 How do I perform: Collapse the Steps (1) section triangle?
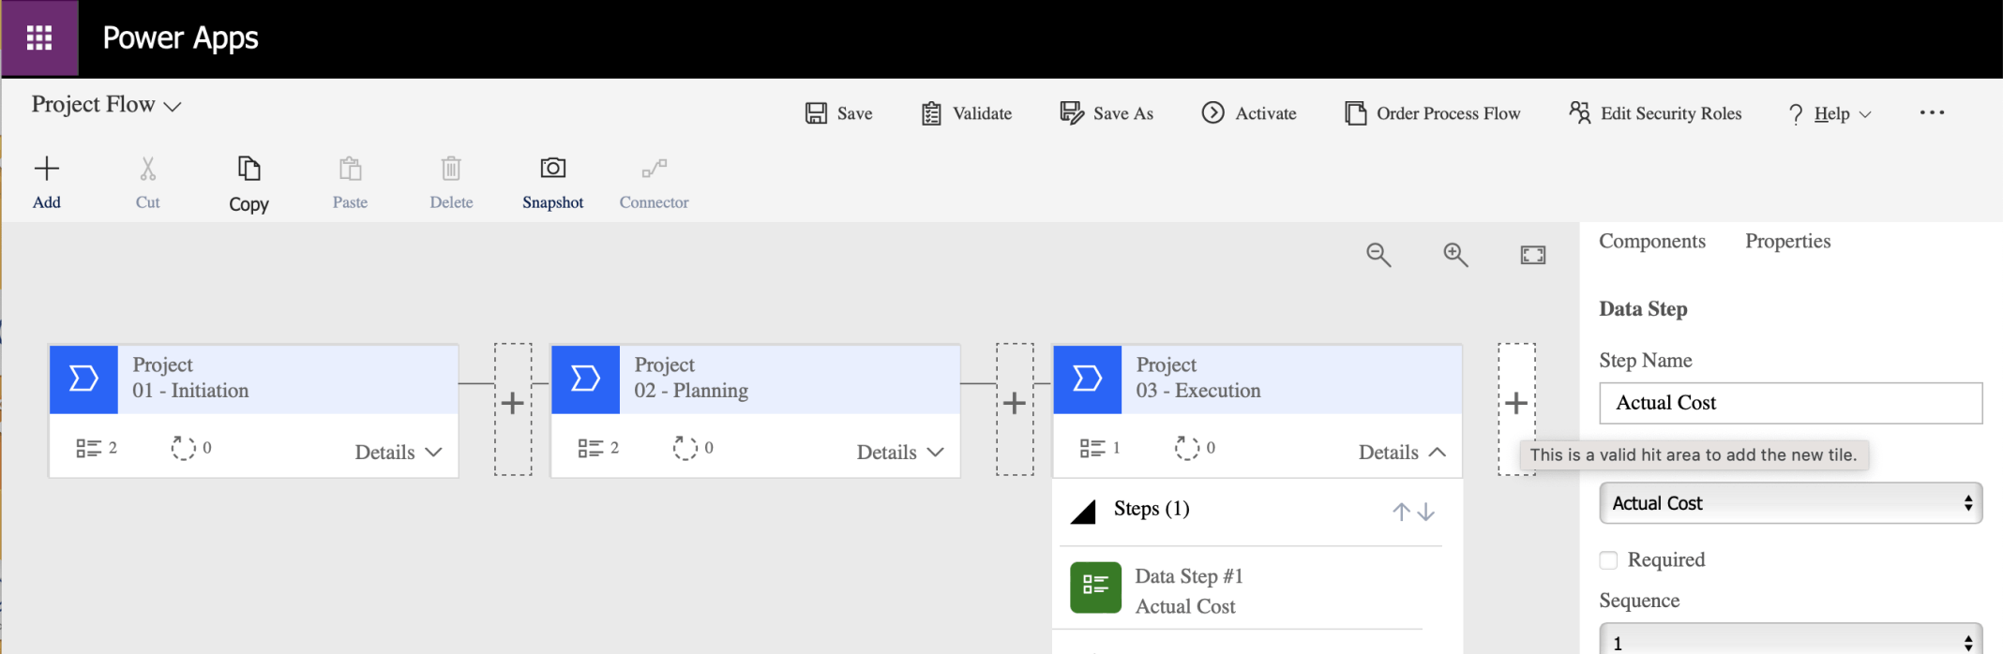point(1084,512)
